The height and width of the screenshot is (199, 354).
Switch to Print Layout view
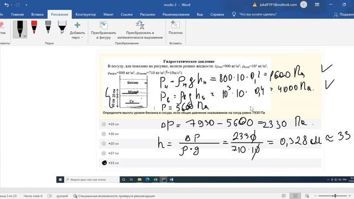295,196
